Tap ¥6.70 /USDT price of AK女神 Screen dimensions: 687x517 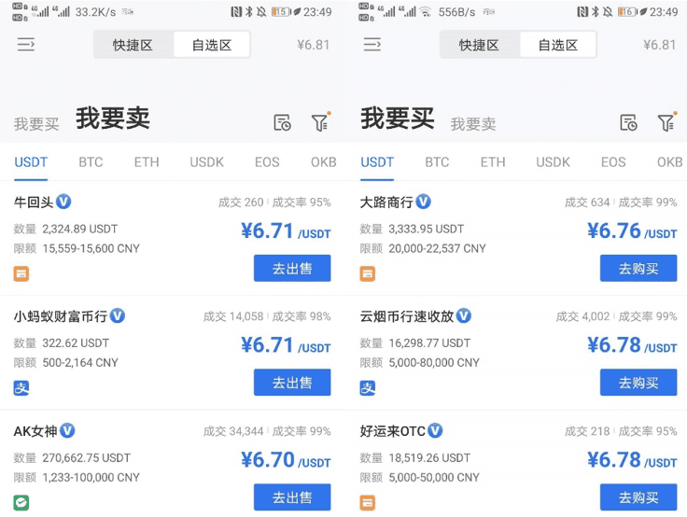coord(286,459)
